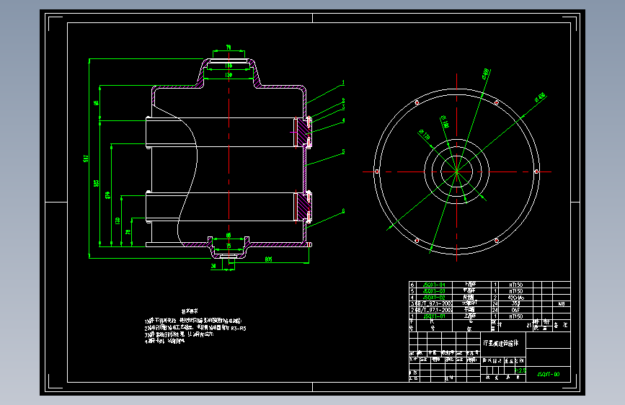Select the 517 overall height dimension

tap(86, 159)
